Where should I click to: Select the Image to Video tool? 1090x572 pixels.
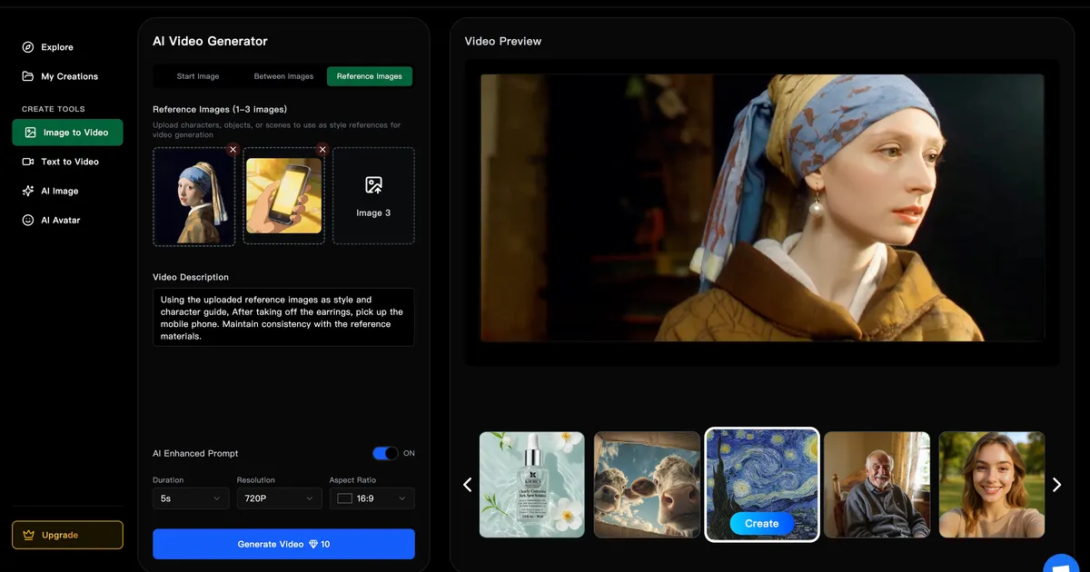click(67, 132)
